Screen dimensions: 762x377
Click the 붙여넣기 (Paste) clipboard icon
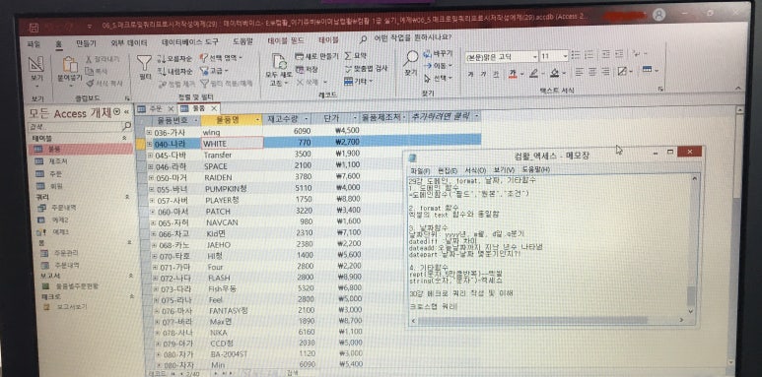point(70,65)
